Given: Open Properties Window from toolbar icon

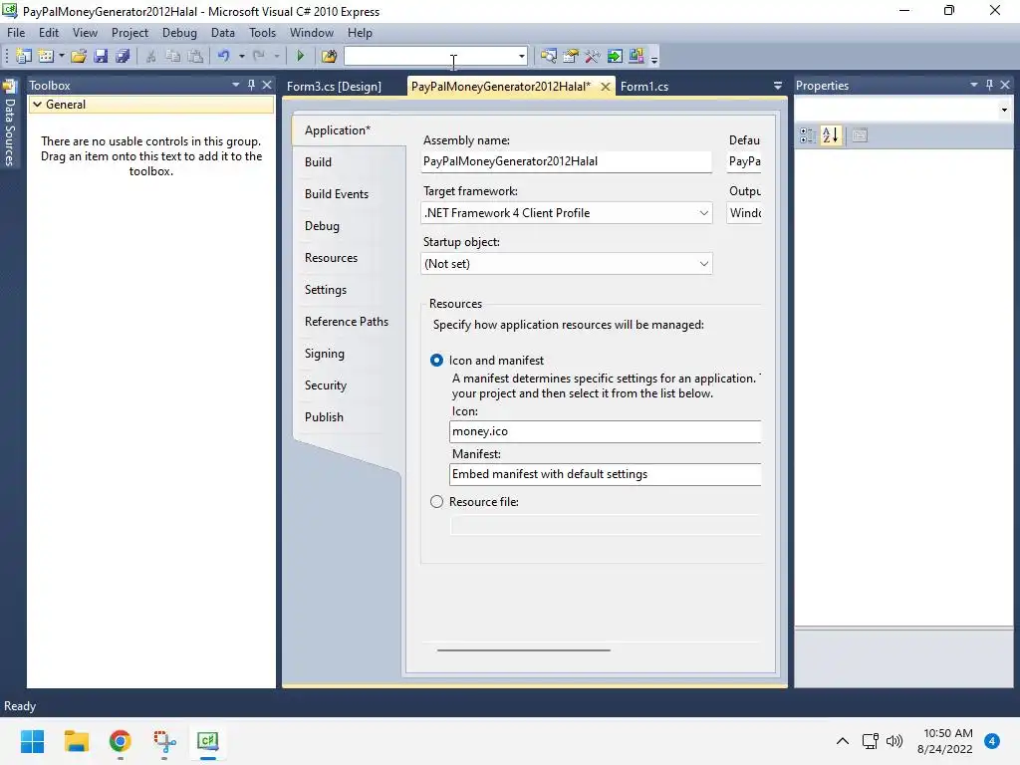Looking at the screenshot, I should [571, 56].
